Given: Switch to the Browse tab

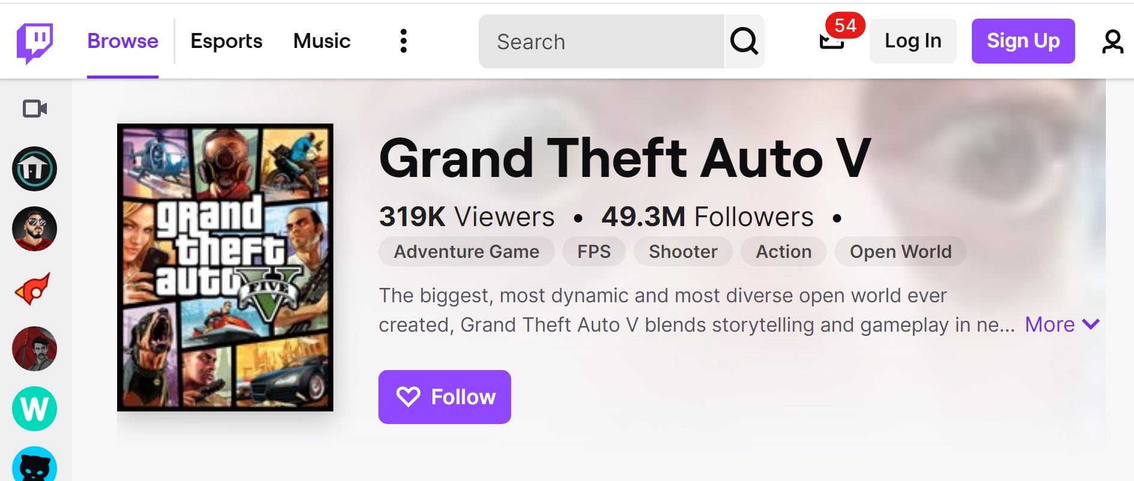Looking at the screenshot, I should [x=122, y=40].
